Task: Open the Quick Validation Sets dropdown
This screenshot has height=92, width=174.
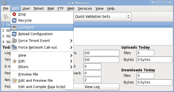Action: [x=103, y=17]
